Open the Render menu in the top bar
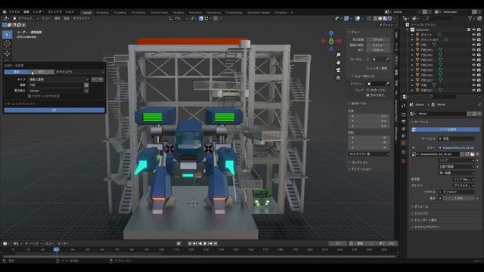The width and height of the screenshot is (484, 272). [x=39, y=12]
